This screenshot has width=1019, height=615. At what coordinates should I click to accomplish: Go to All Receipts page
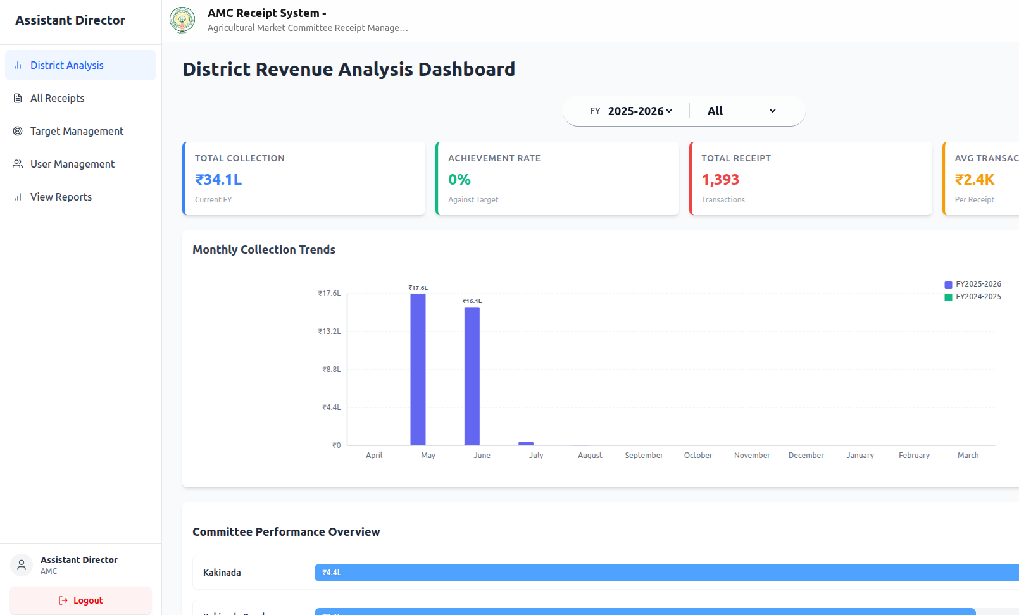(x=57, y=98)
